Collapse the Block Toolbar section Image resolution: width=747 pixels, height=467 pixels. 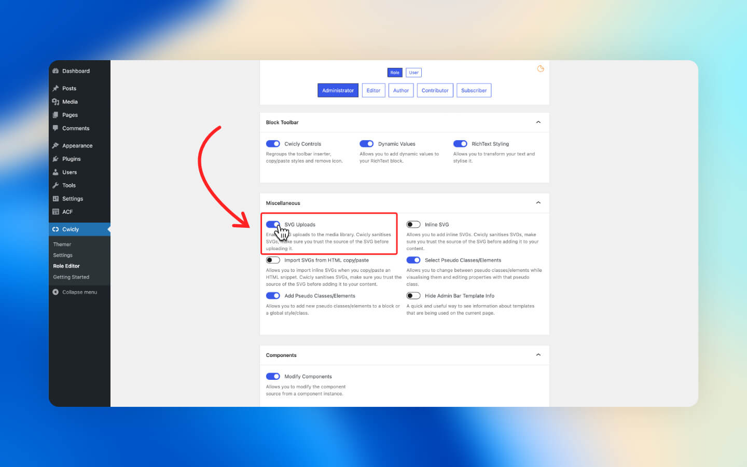click(x=538, y=122)
